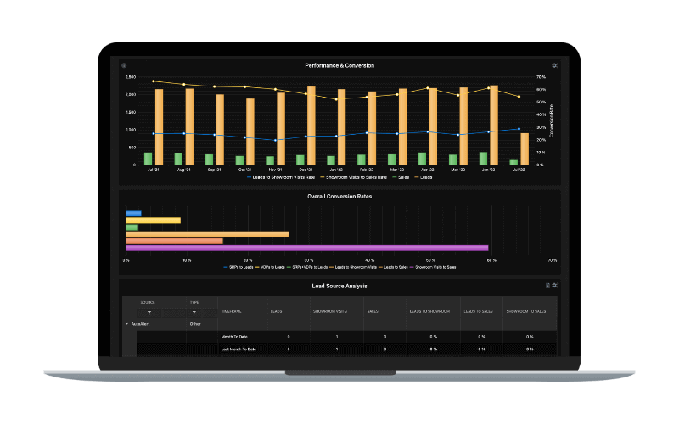Click blue line data point at Nov '21
Screen dimensions: 679x424
275,140
